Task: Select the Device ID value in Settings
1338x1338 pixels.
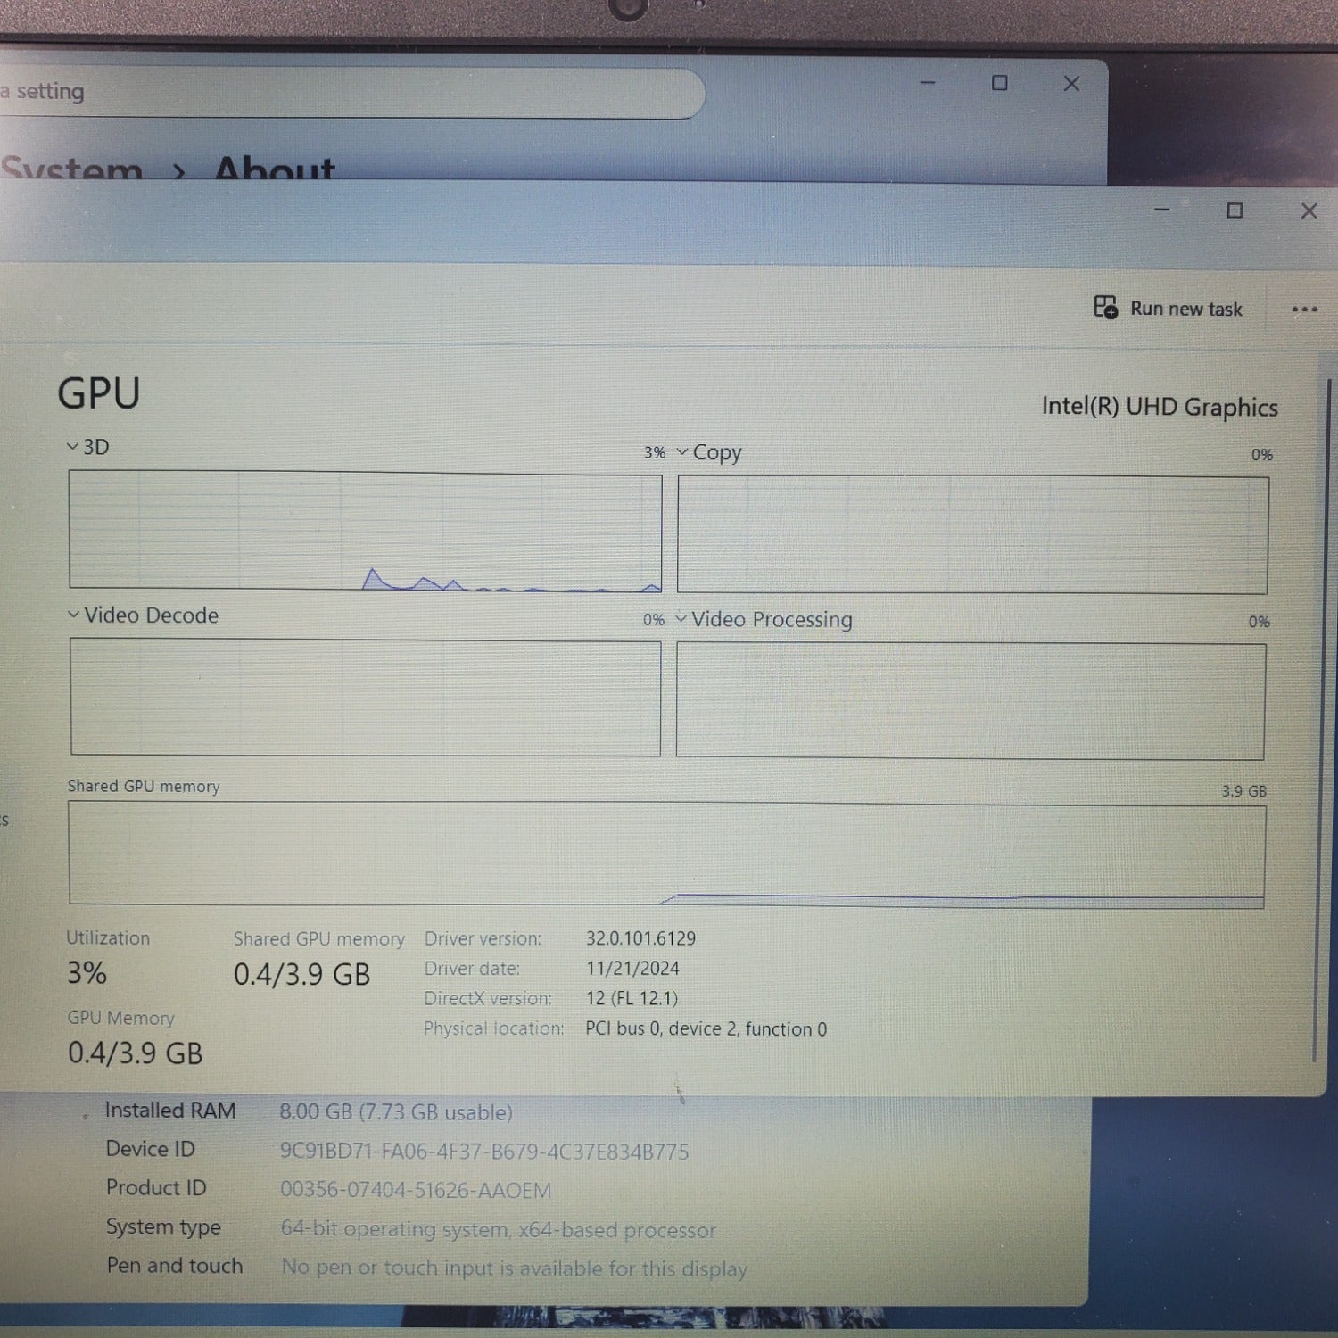Action: pos(484,1152)
